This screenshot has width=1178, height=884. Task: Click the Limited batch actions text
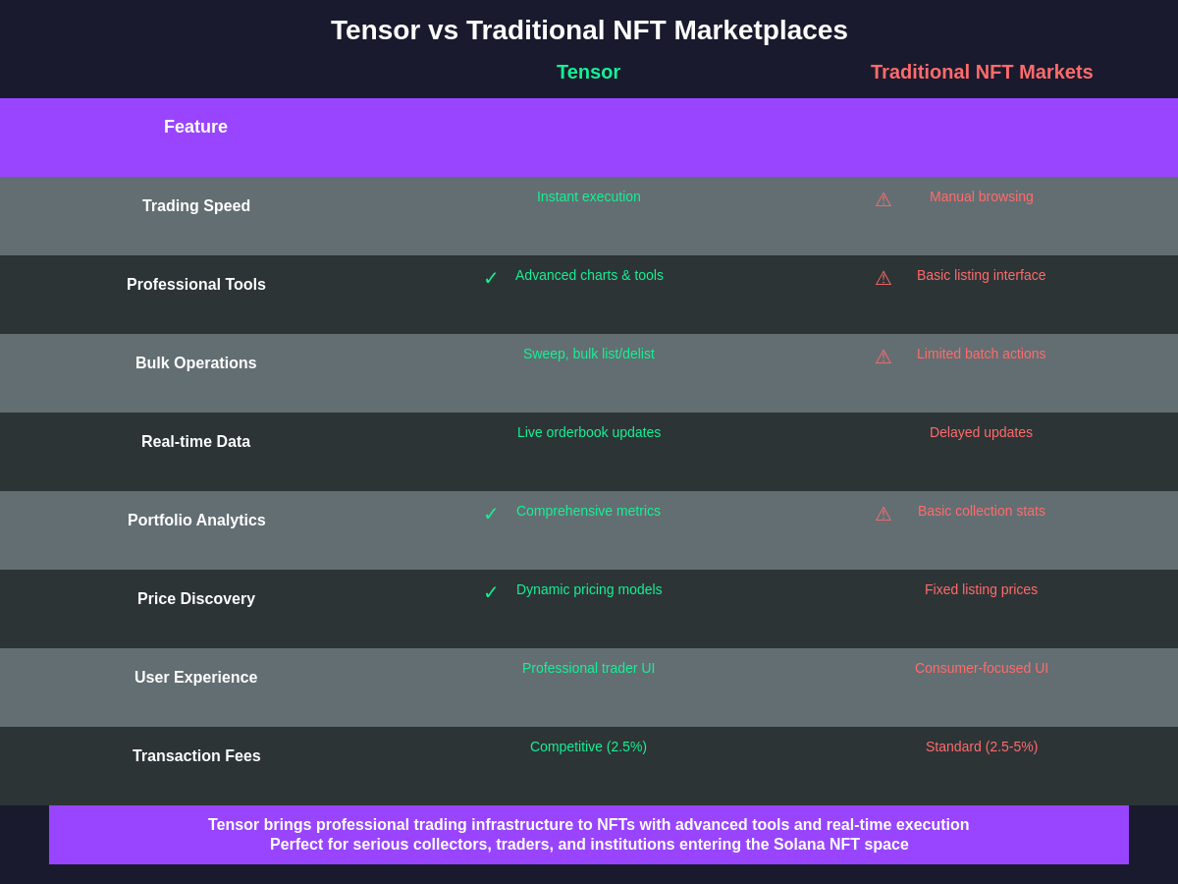(x=982, y=354)
